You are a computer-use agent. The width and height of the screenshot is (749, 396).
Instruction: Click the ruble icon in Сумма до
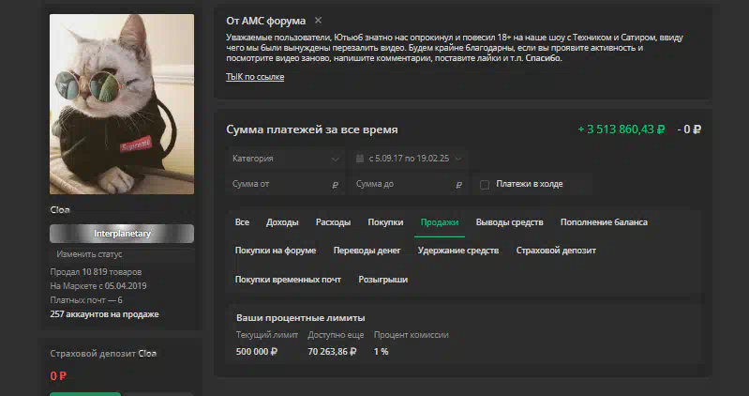click(x=458, y=185)
